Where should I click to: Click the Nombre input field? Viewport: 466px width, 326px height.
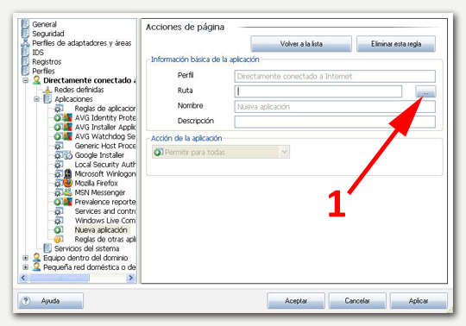335,107
